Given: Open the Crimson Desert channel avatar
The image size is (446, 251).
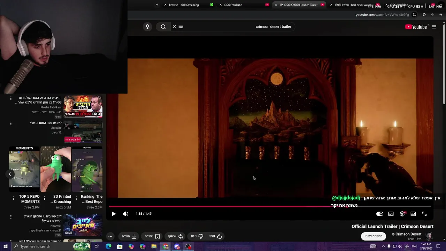Looking at the screenshot, I should tap(429, 236).
